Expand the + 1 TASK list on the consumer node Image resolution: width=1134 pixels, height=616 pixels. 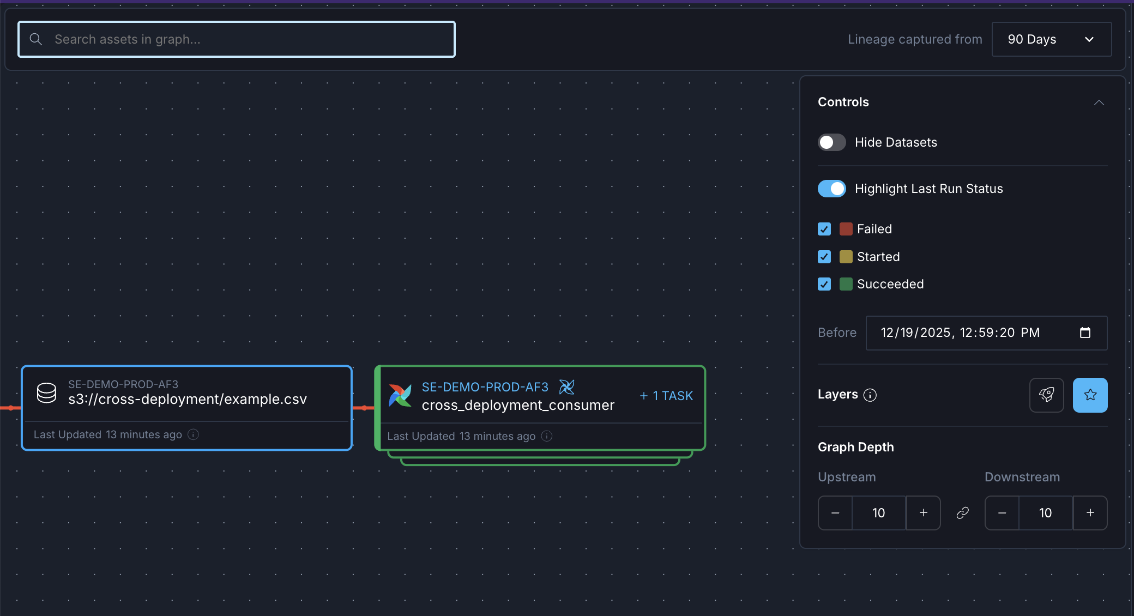coord(666,395)
